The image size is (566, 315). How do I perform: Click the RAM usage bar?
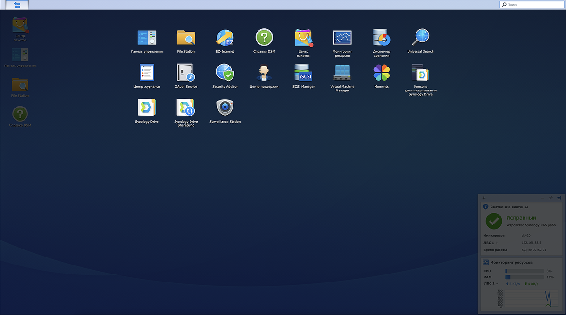click(x=524, y=277)
